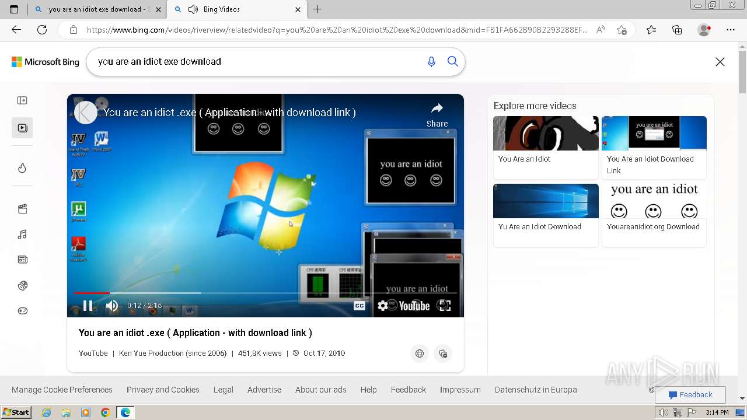The width and height of the screenshot is (747, 420).
Task: Save video to collection icon
Action: click(x=443, y=353)
